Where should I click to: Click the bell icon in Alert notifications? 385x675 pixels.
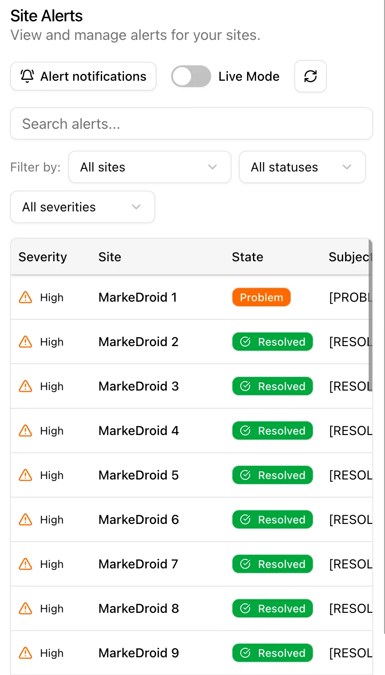pyautogui.click(x=27, y=76)
